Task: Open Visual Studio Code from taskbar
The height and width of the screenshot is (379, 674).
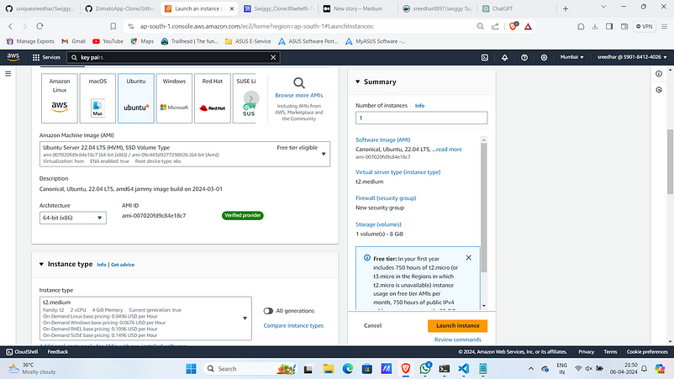Action: pos(463,369)
